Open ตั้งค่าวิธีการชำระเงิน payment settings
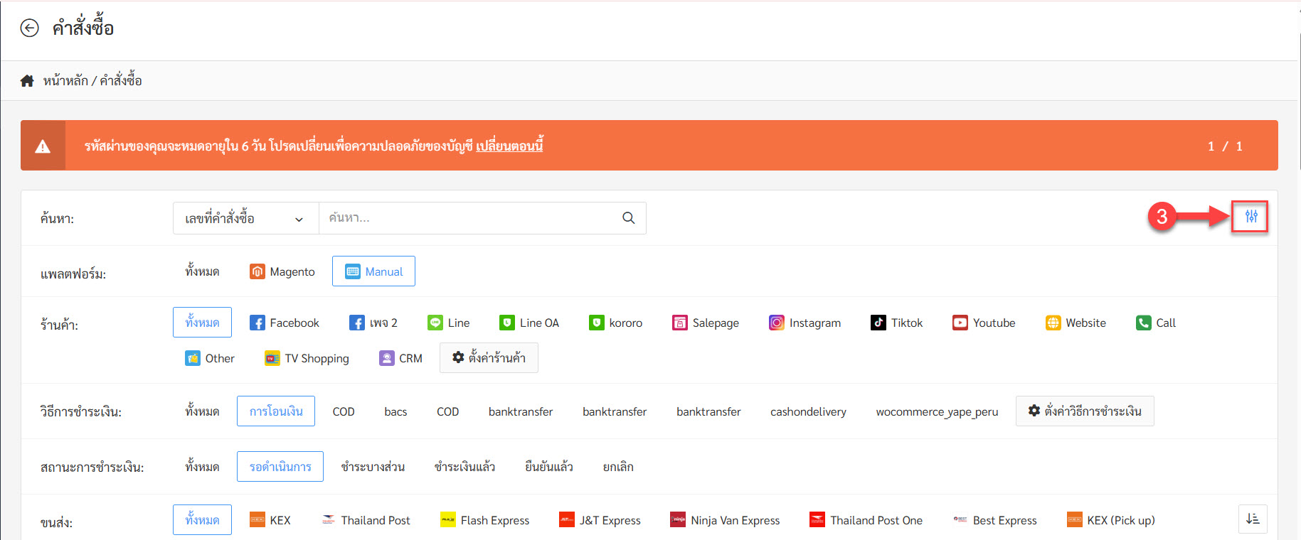The width and height of the screenshot is (1301, 540). pos(1085,411)
